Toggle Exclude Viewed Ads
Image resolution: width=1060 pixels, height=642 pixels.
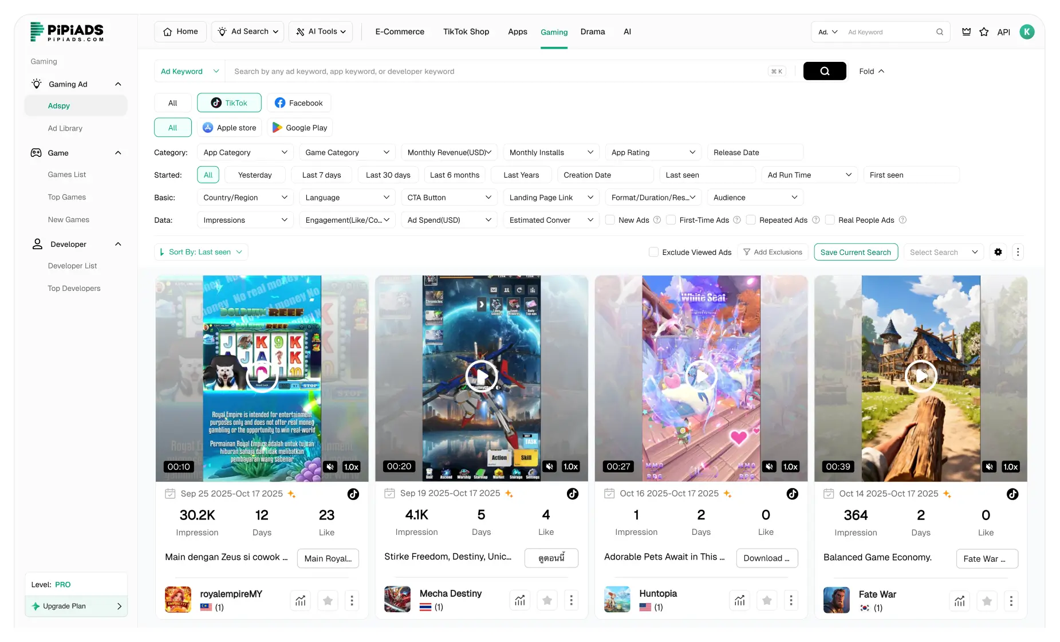[653, 252]
